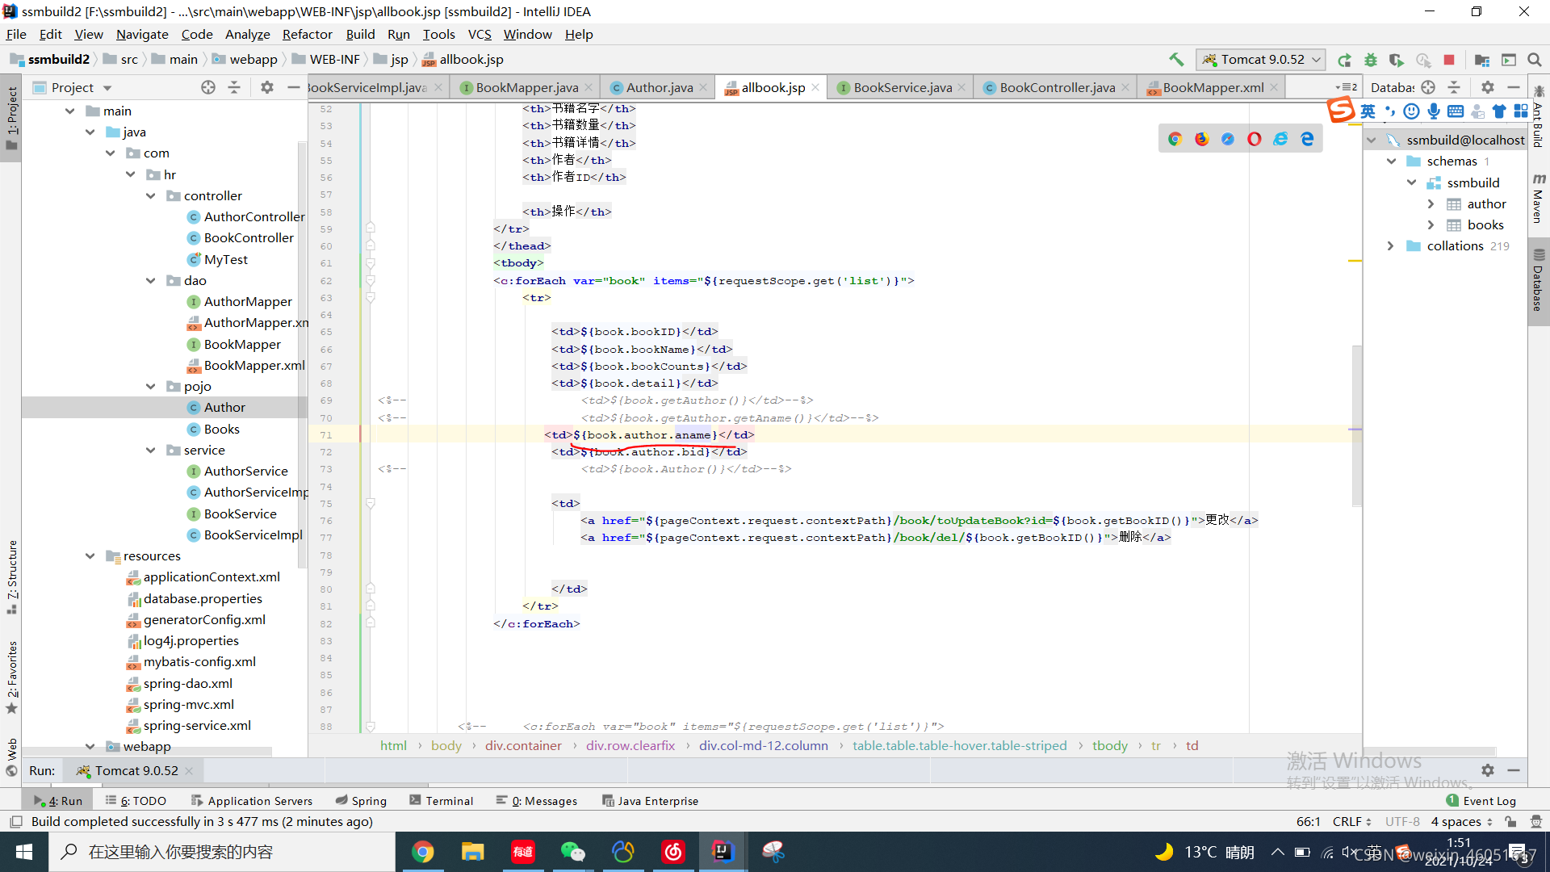Screen dimensions: 1550x872
Task: Open Project Structure from the toolbar icon
Action: [x=1481, y=60]
